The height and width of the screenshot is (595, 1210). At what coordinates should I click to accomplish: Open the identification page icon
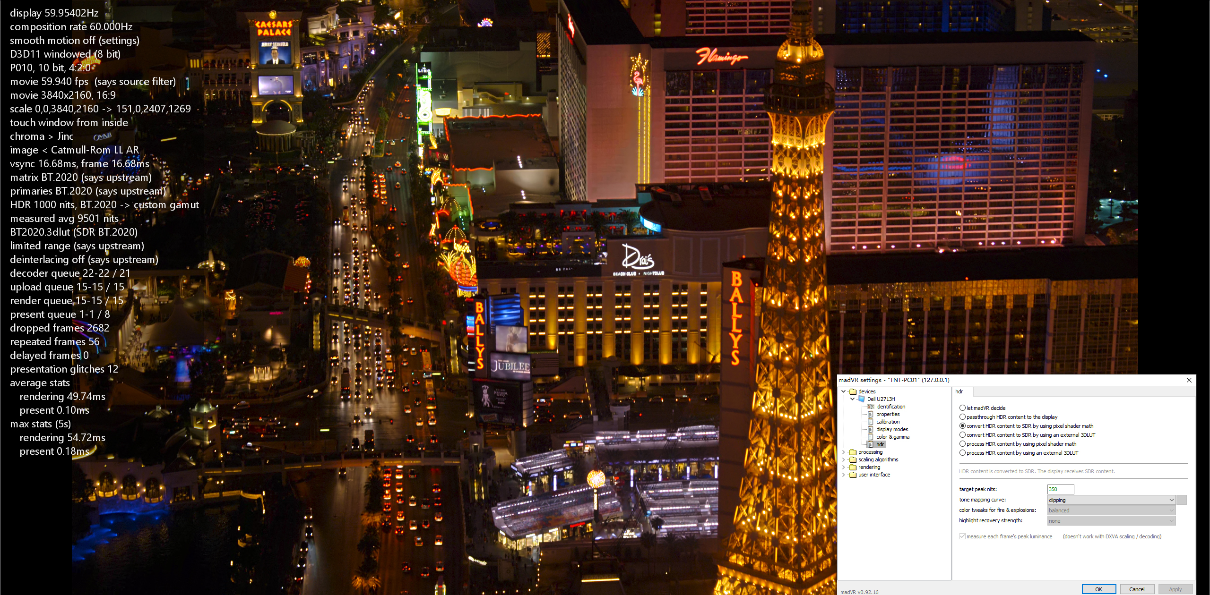click(x=870, y=407)
